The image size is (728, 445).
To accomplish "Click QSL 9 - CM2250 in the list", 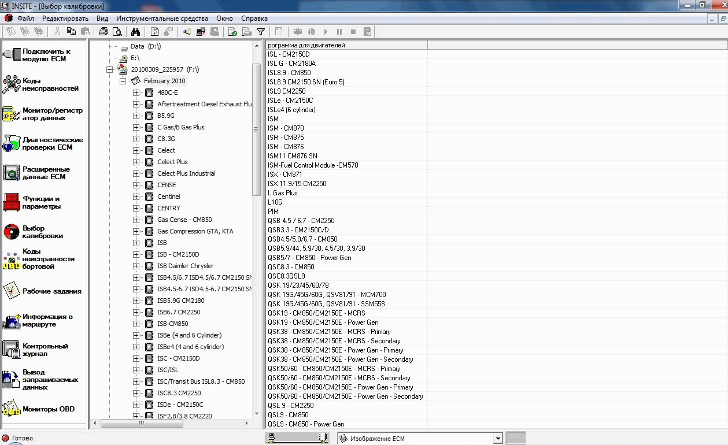I will [291, 406].
